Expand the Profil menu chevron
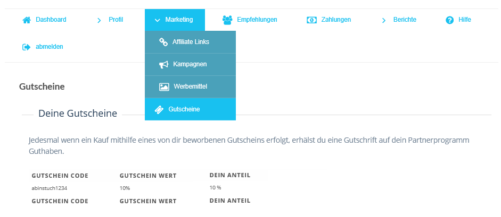501x217 pixels. (x=99, y=20)
